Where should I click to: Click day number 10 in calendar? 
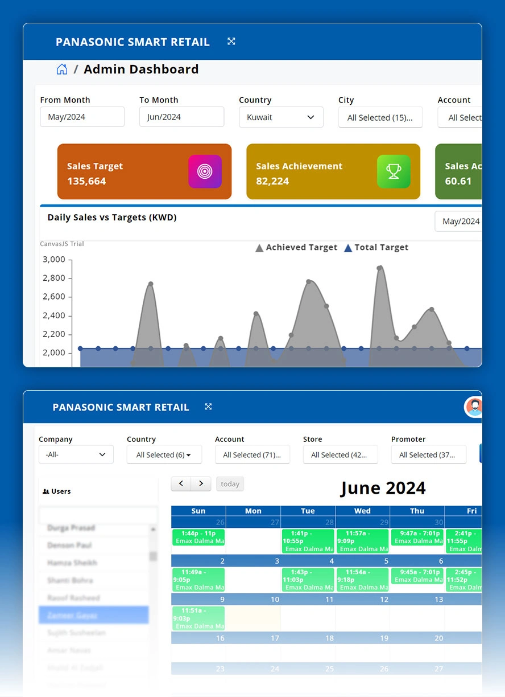click(x=275, y=600)
